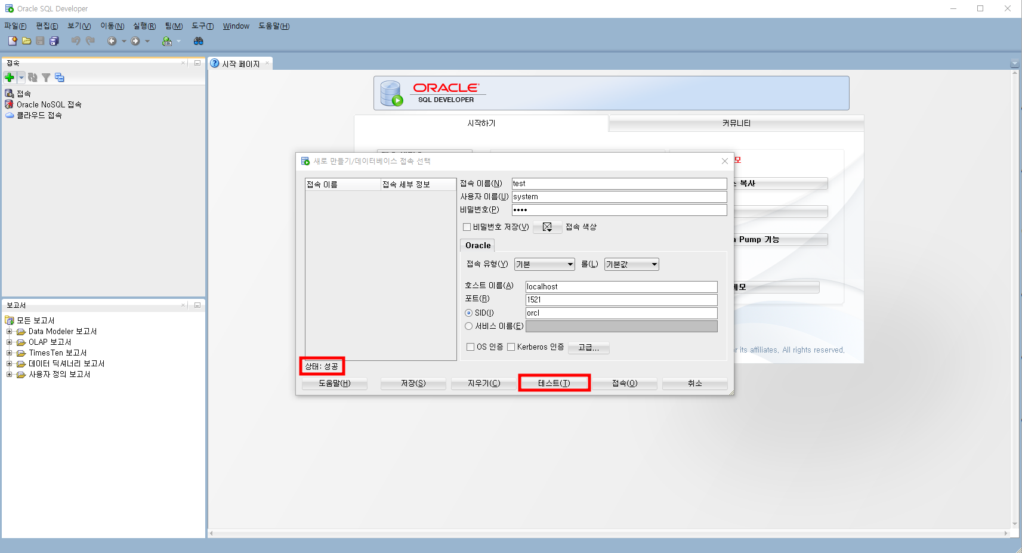Click the Undo arrow in the toolbar
The image size is (1022, 553).
(x=76, y=41)
